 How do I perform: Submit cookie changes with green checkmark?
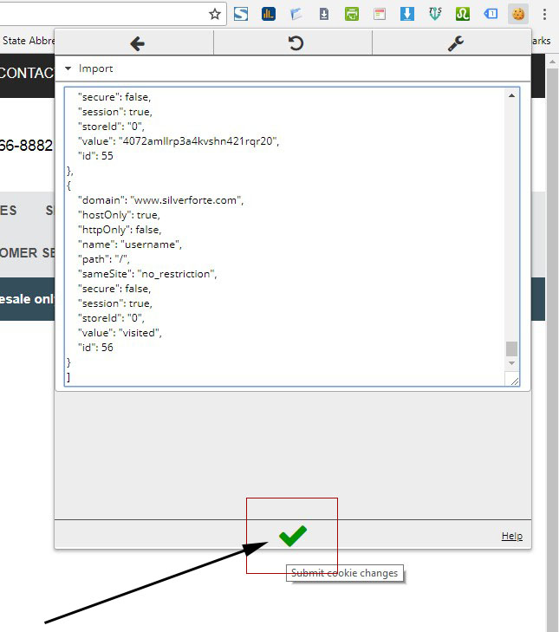pyautogui.click(x=293, y=536)
